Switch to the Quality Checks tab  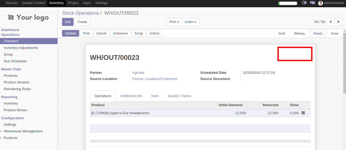click(x=179, y=96)
